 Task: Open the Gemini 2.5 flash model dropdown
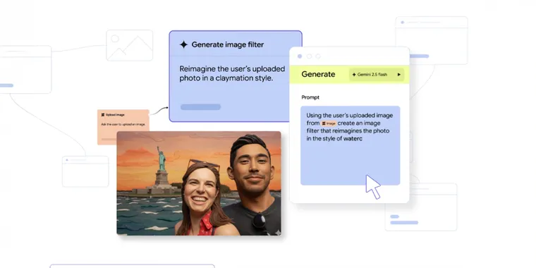pyautogui.click(x=377, y=75)
